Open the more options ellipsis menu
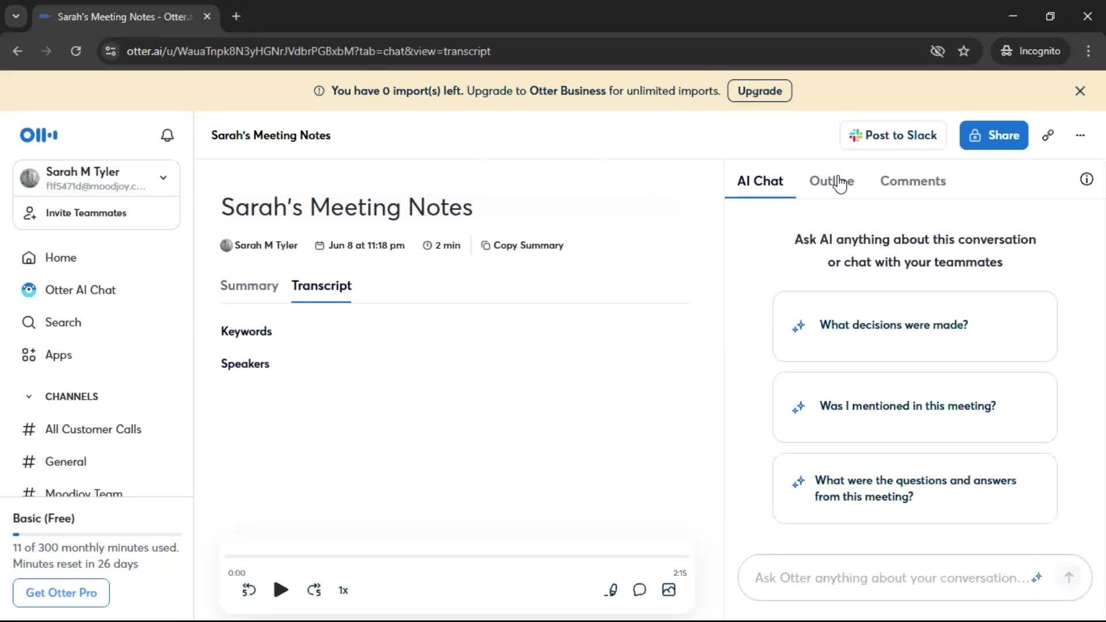The image size is (1106, 622). coord(1080,135)
